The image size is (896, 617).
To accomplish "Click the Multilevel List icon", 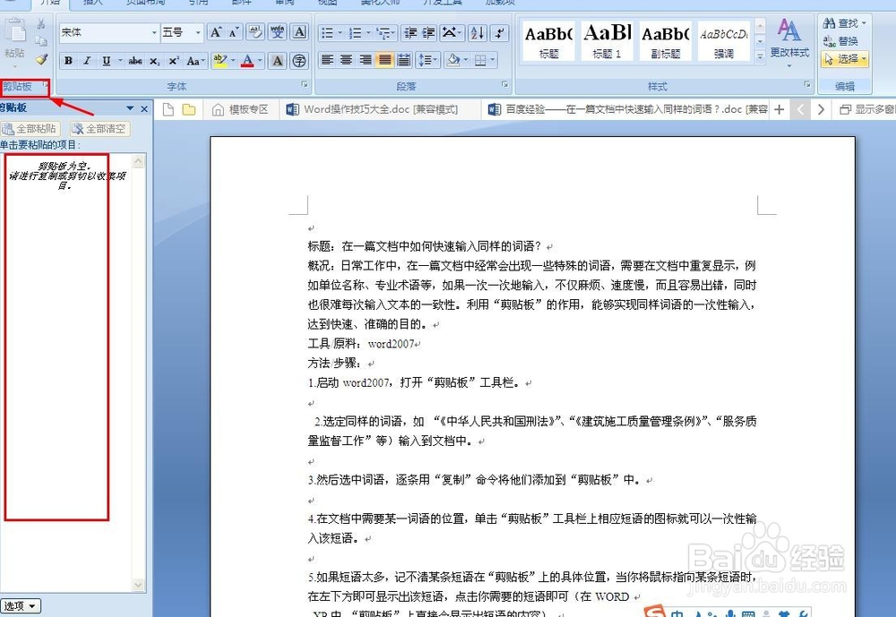I will [x=385, y=33].
